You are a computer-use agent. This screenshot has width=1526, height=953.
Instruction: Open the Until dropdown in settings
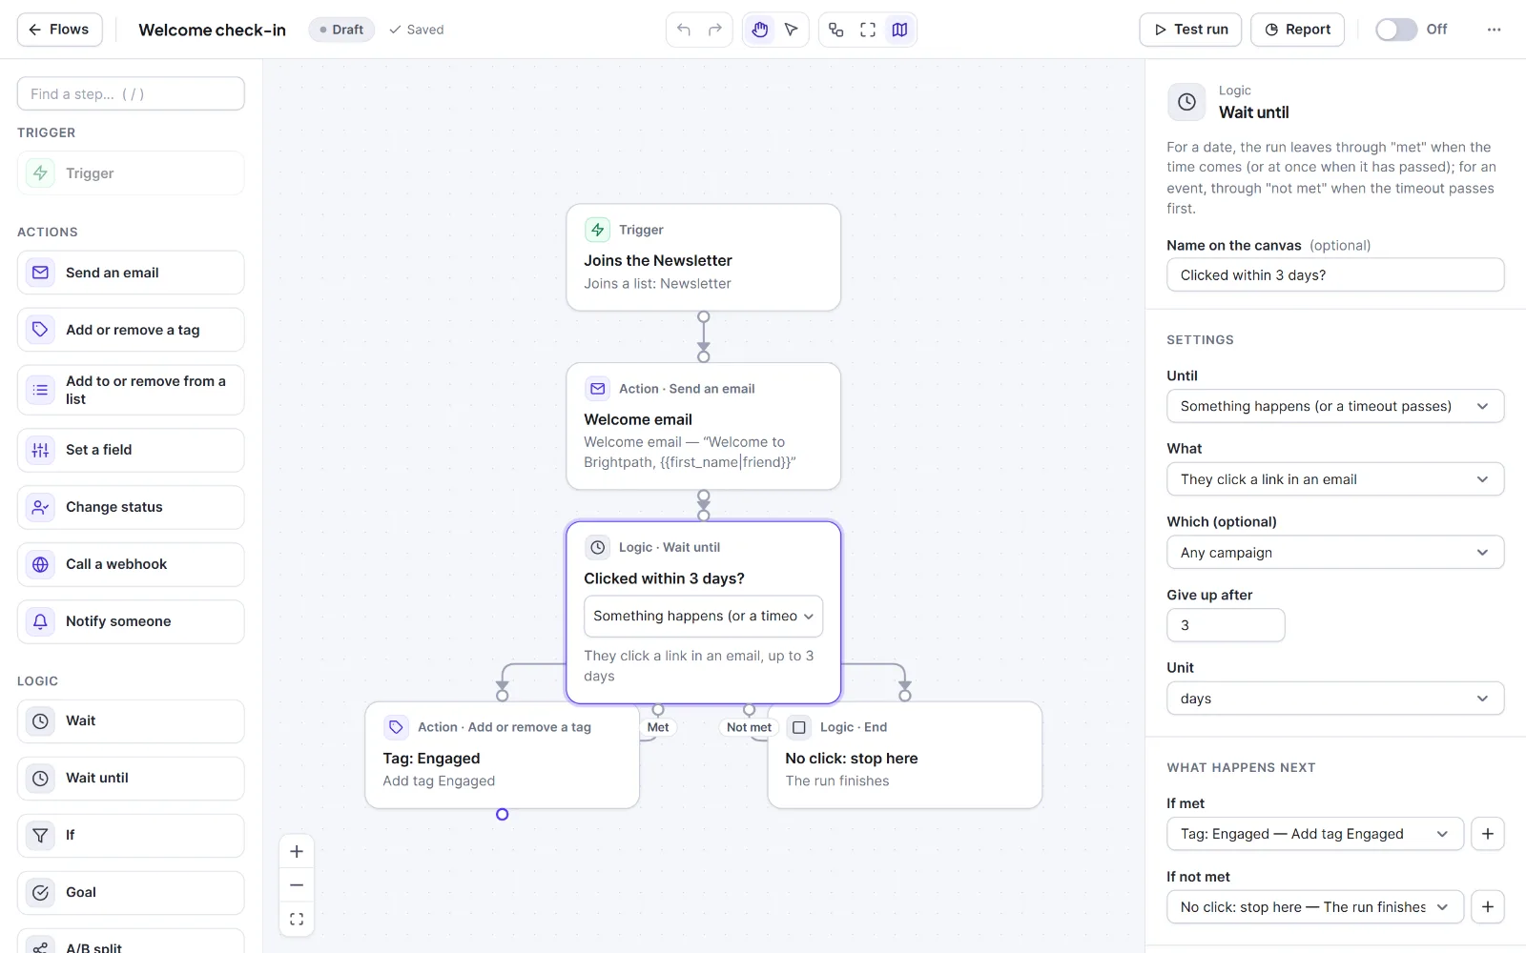click(x=1335, y=406)
